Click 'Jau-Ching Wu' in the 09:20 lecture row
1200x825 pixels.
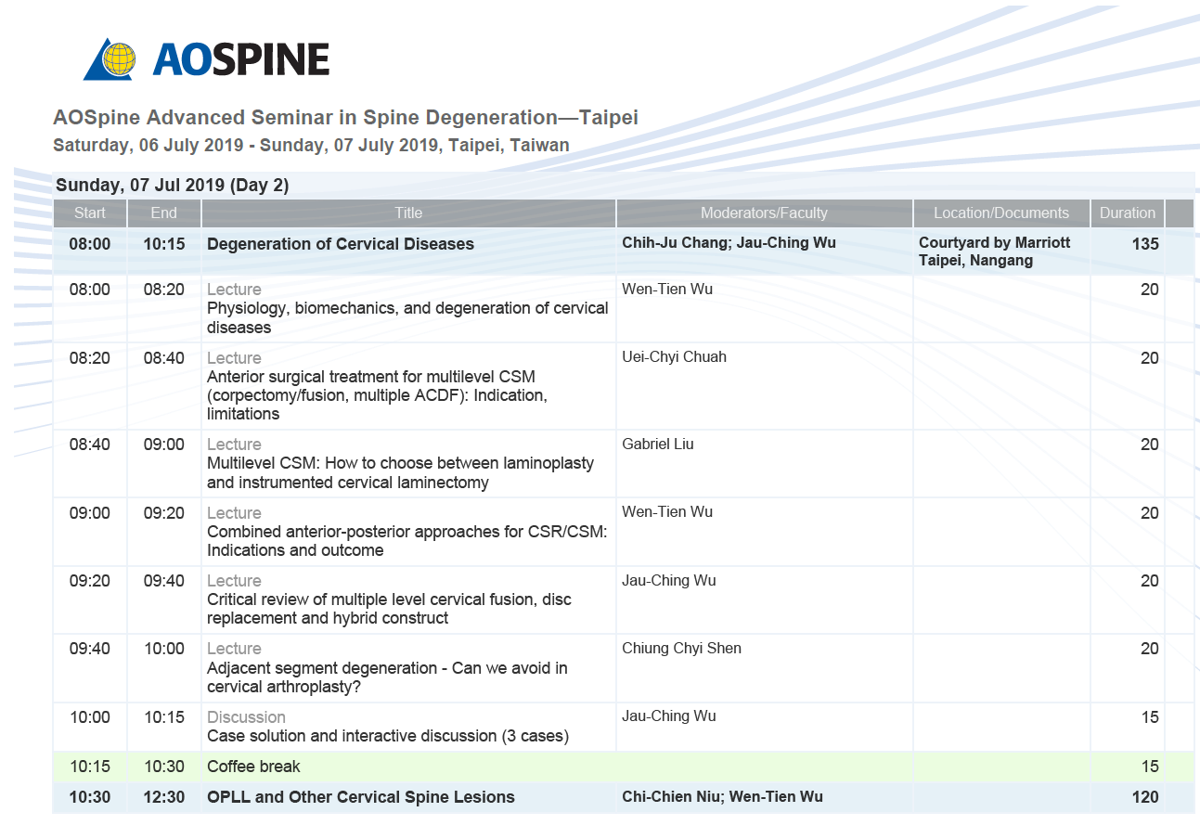[x=669, y=581]
